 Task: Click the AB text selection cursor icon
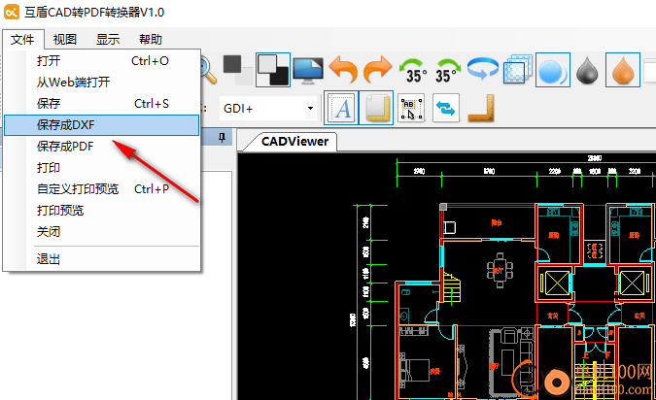point(411,109)
